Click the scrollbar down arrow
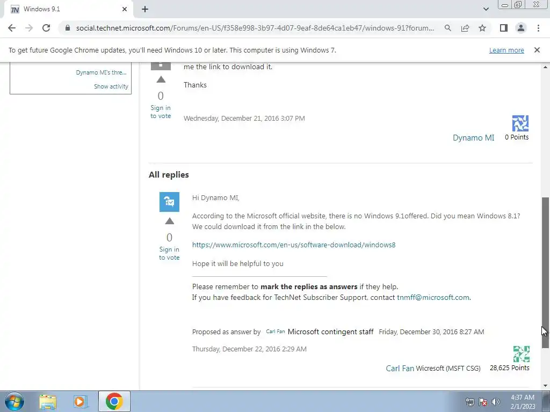The image size is (550, 412). (546, 386)
